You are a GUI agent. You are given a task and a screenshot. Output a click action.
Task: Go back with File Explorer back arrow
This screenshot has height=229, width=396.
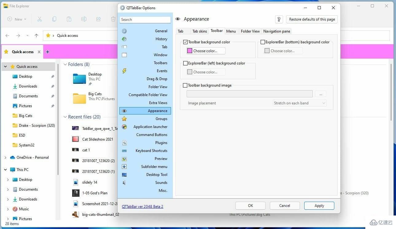point(8,36)
